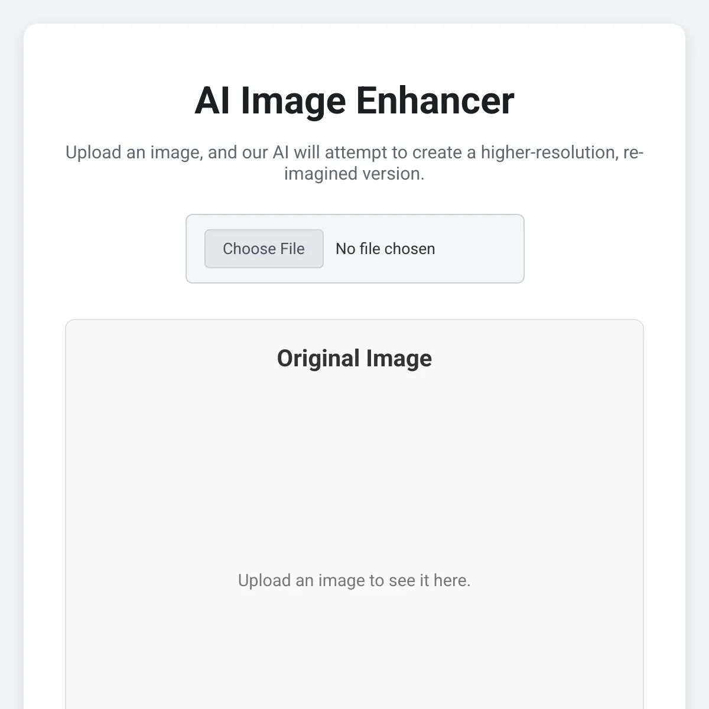This screenshot has height=709, width=709.
Task: Click the word 'Original' in the panel heading
Action: (x=318, y=359)
